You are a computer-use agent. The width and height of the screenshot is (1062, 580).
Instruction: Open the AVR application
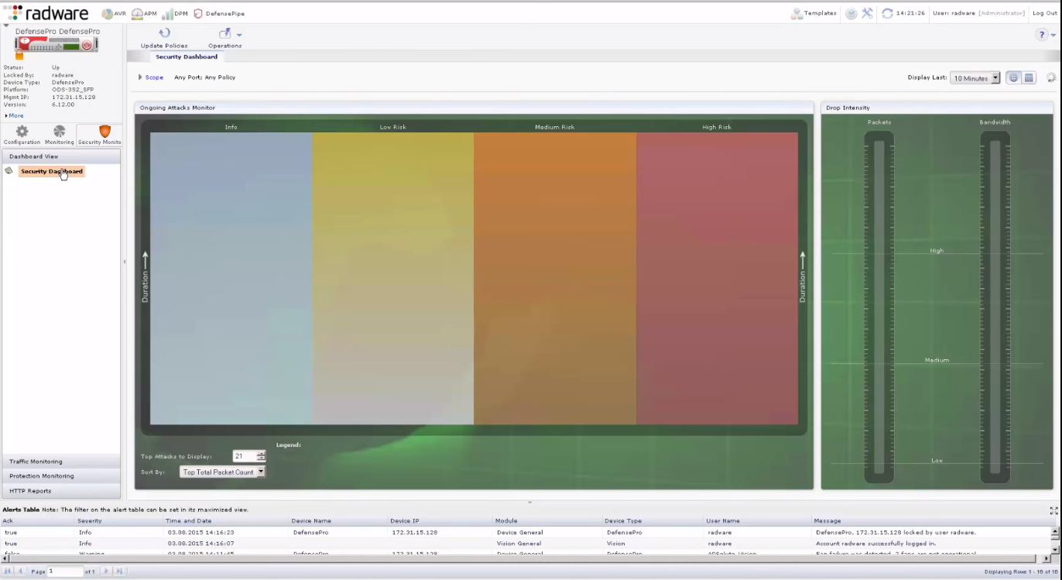(x=113, y=13)
